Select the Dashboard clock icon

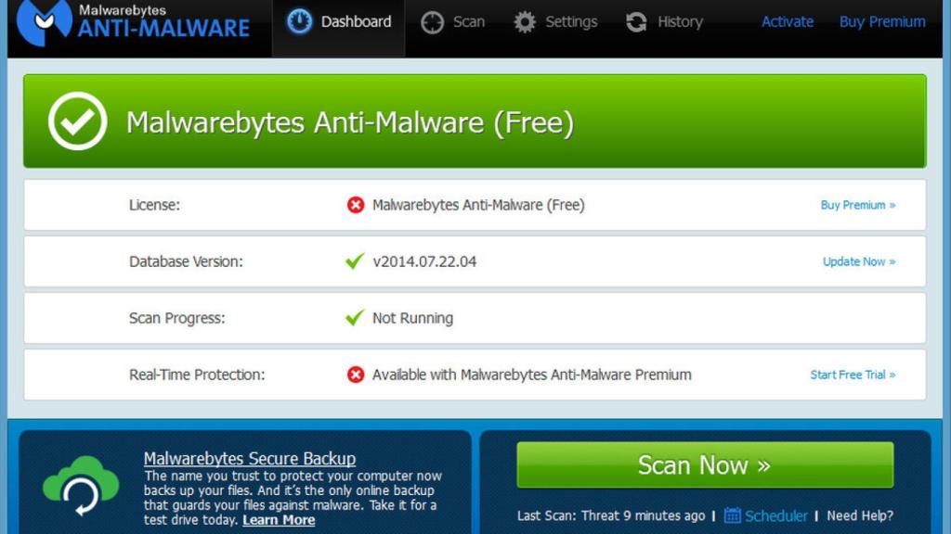click(x=299, y=20)
